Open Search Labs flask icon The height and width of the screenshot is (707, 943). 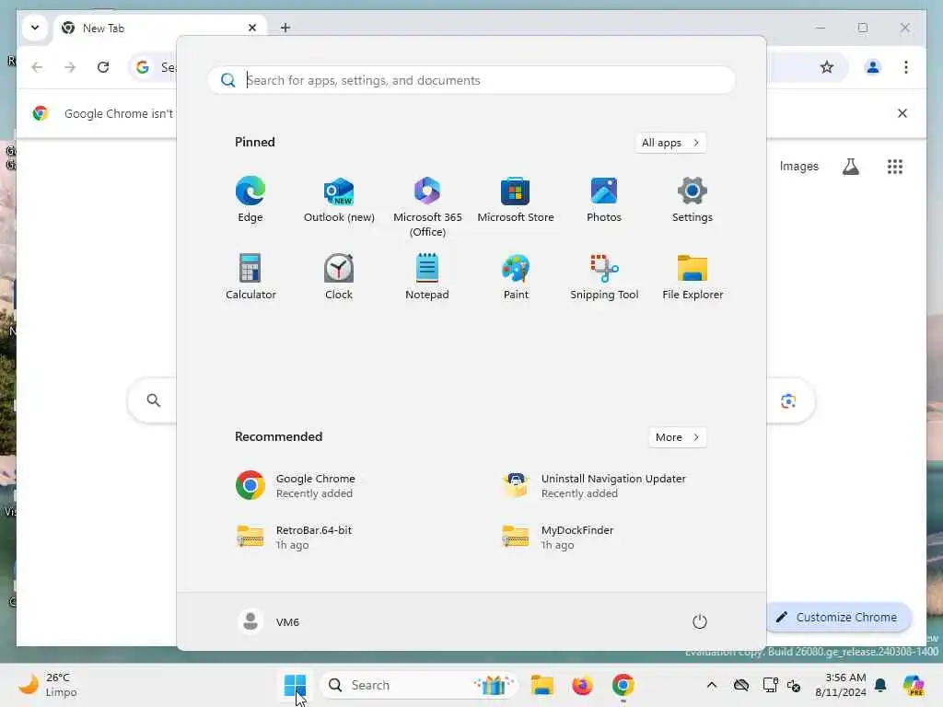(850, 166)
